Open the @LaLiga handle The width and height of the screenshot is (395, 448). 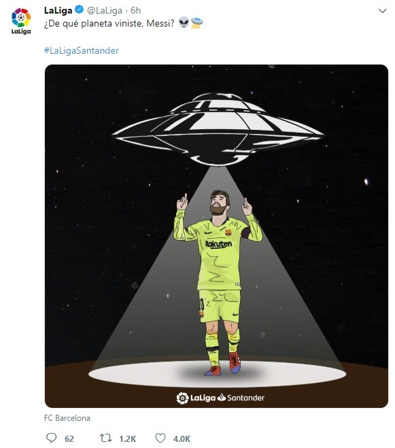pyautogui.click(x=104, y=11)
